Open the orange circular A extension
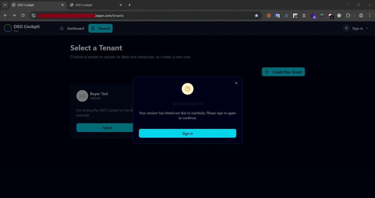Viewport: 375px width, 198px height. 269,15
